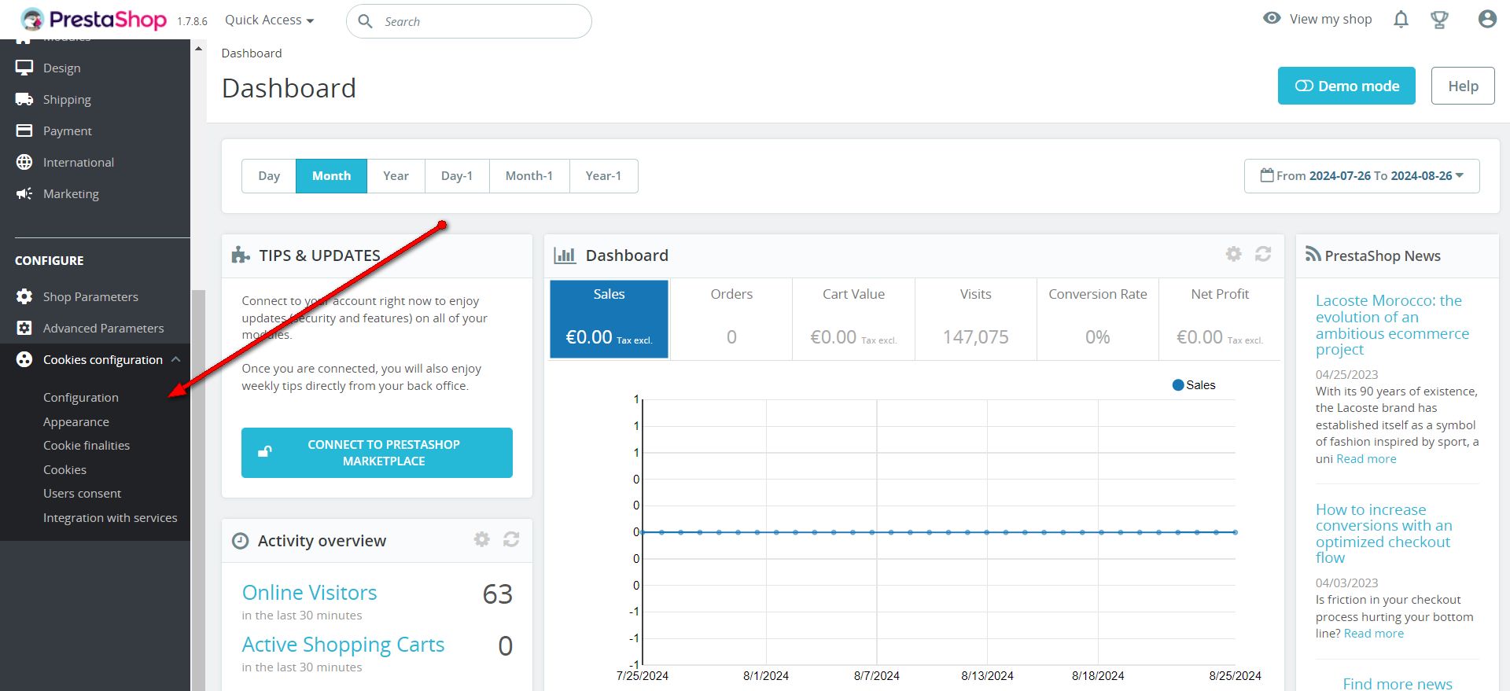Screen dimensions: 1510x691
Task: Click the TIPS & UPDATES puzzle icon
Action: 241,255
